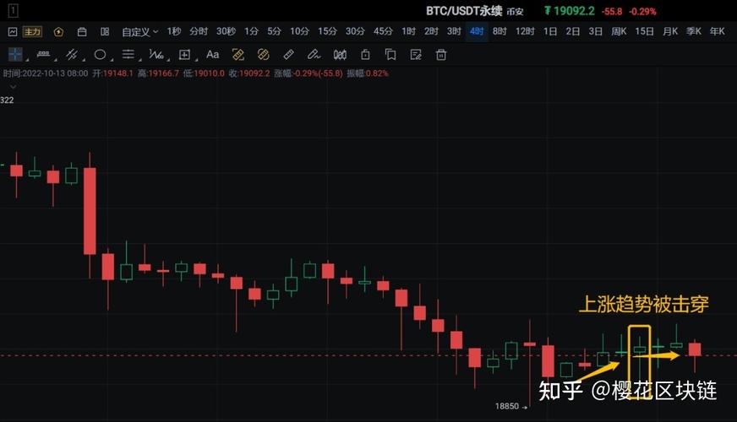Select the three horizontal lines tool

coord(128,55)
